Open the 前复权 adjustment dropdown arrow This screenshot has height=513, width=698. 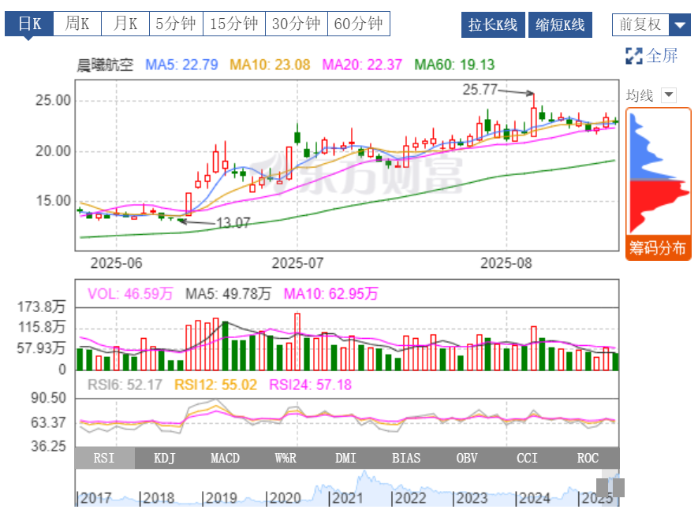[x=679, y=25]
